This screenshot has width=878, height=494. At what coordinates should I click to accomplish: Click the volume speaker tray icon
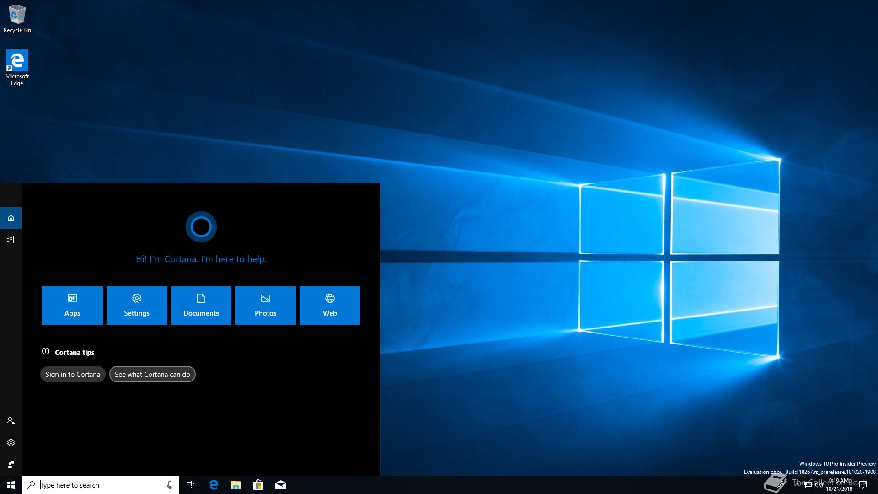click(x=819, y=485)
